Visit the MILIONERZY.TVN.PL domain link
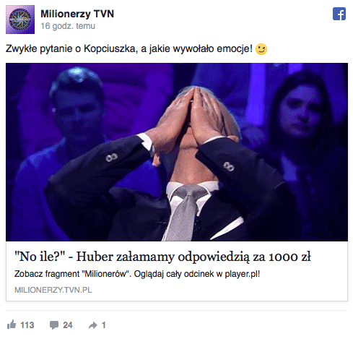This screenshot has width=353, height=339. 53,290
